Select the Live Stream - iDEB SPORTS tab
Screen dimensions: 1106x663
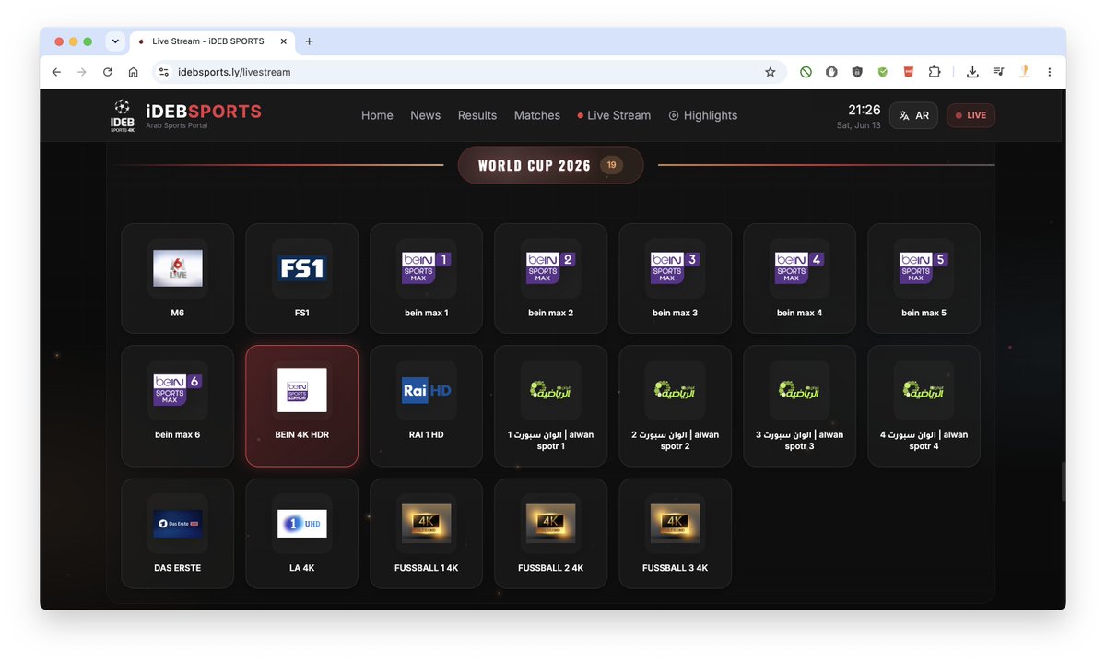(x=211, y=41)
